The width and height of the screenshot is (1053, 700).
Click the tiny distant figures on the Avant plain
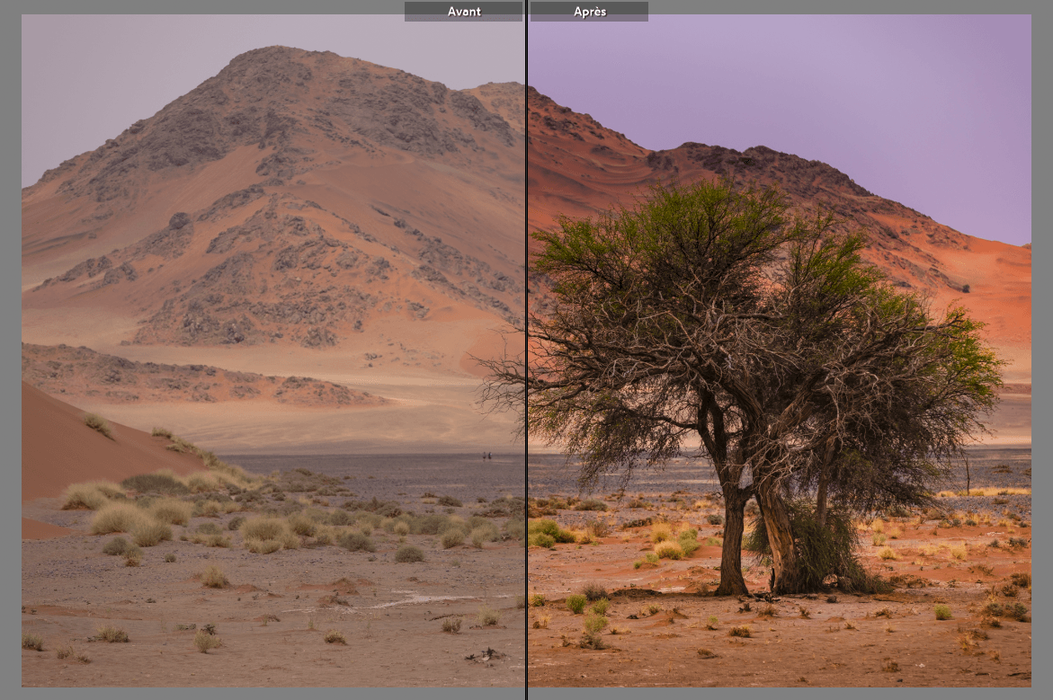coord(486,456)
